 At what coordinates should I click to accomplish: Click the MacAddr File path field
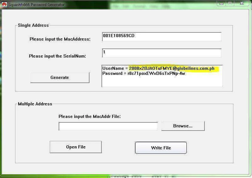pos(108,126)
